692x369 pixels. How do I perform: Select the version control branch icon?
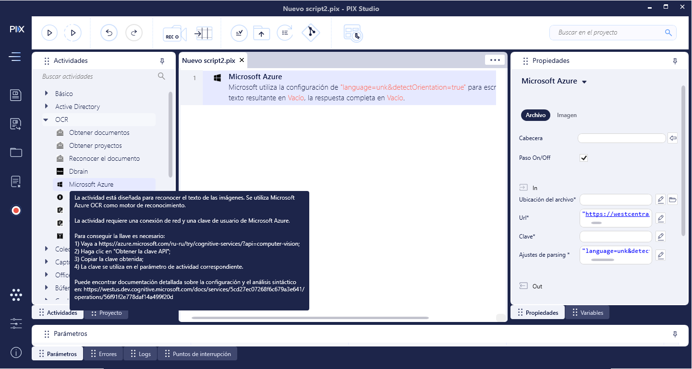(x=310, y=33)
